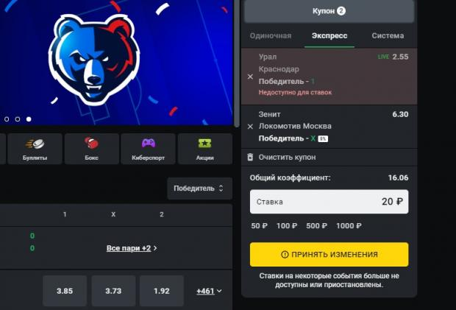Click the Ставка stake input field
This screenshot has width=456, height=310.
point(329,202)
